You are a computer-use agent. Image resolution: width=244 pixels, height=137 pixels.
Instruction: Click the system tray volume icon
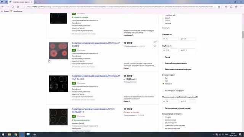[223, 134]
